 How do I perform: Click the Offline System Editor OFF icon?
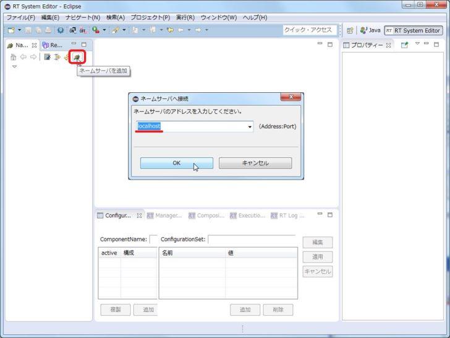click(83, 30)
